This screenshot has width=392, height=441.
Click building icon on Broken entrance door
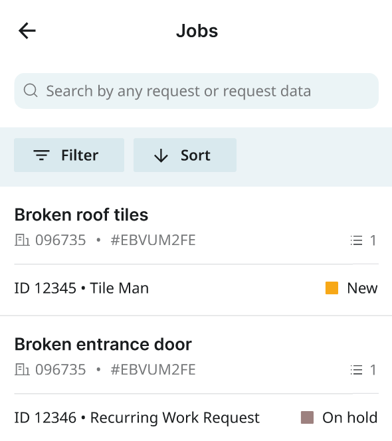[x=22, y=369]
